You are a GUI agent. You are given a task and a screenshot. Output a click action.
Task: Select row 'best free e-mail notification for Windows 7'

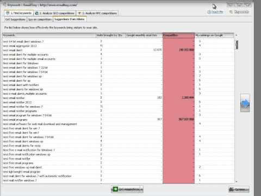(x=118, y=150)
